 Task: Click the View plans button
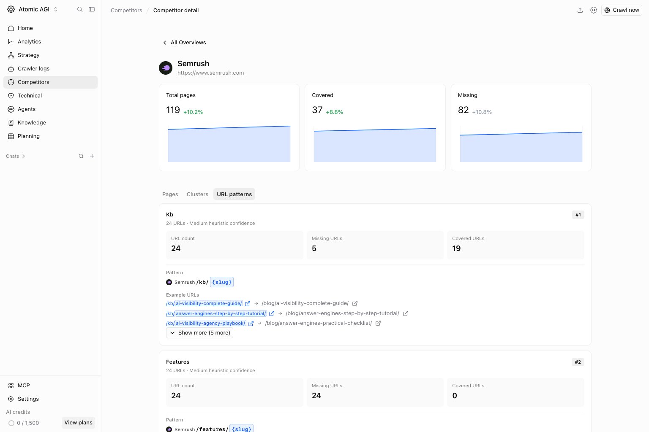pyautogui.click(x=78, y=423)
